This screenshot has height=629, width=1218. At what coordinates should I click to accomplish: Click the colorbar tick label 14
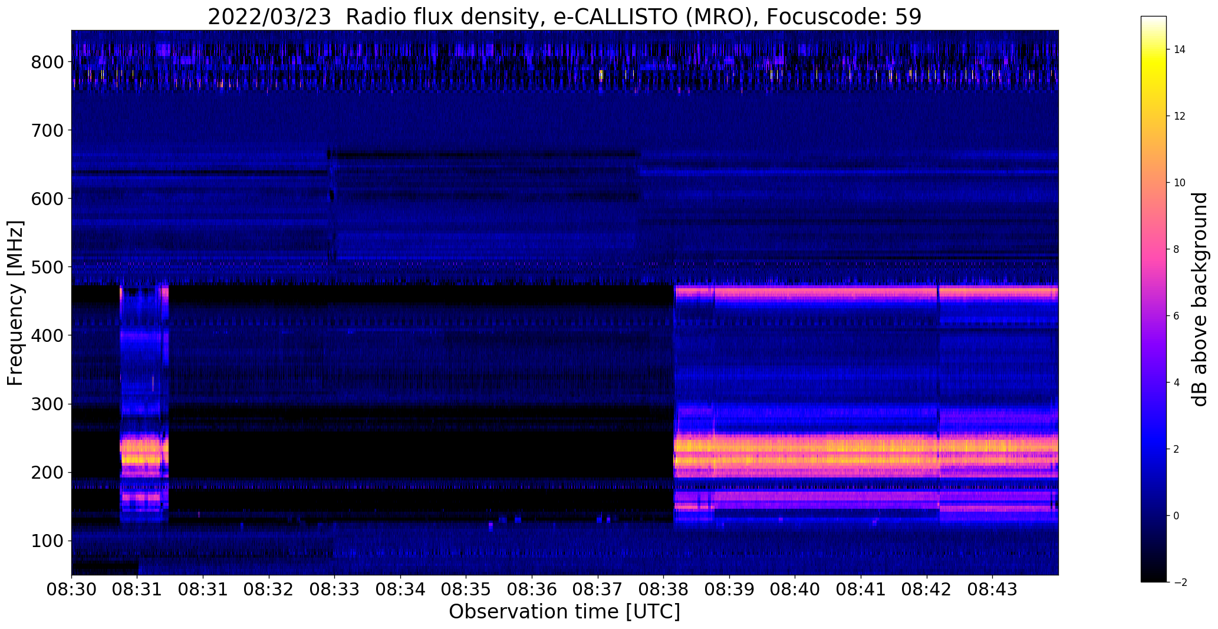coord(1180,50)
